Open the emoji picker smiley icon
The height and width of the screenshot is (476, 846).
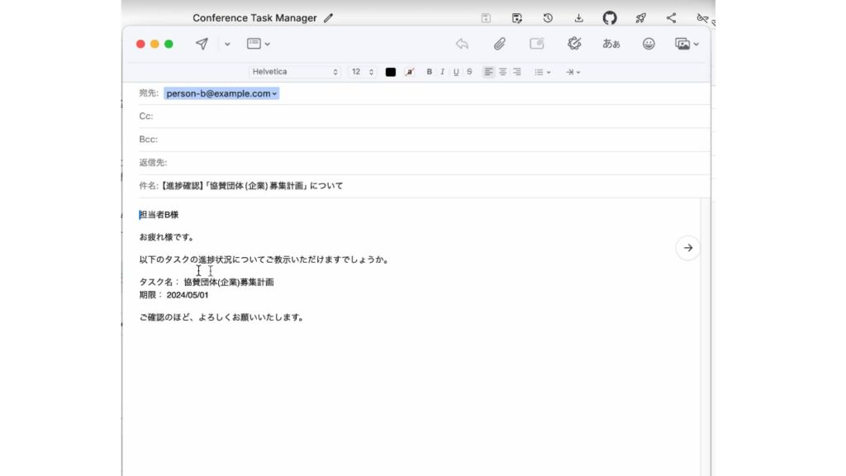pos(649,44)
